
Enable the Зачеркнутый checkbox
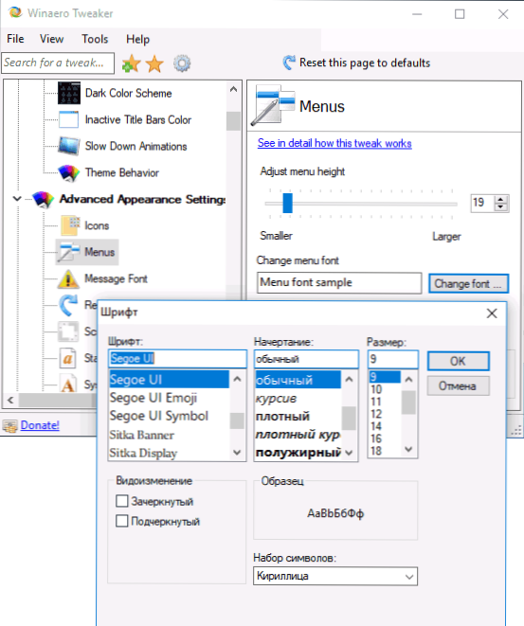[x=122, y=501]
